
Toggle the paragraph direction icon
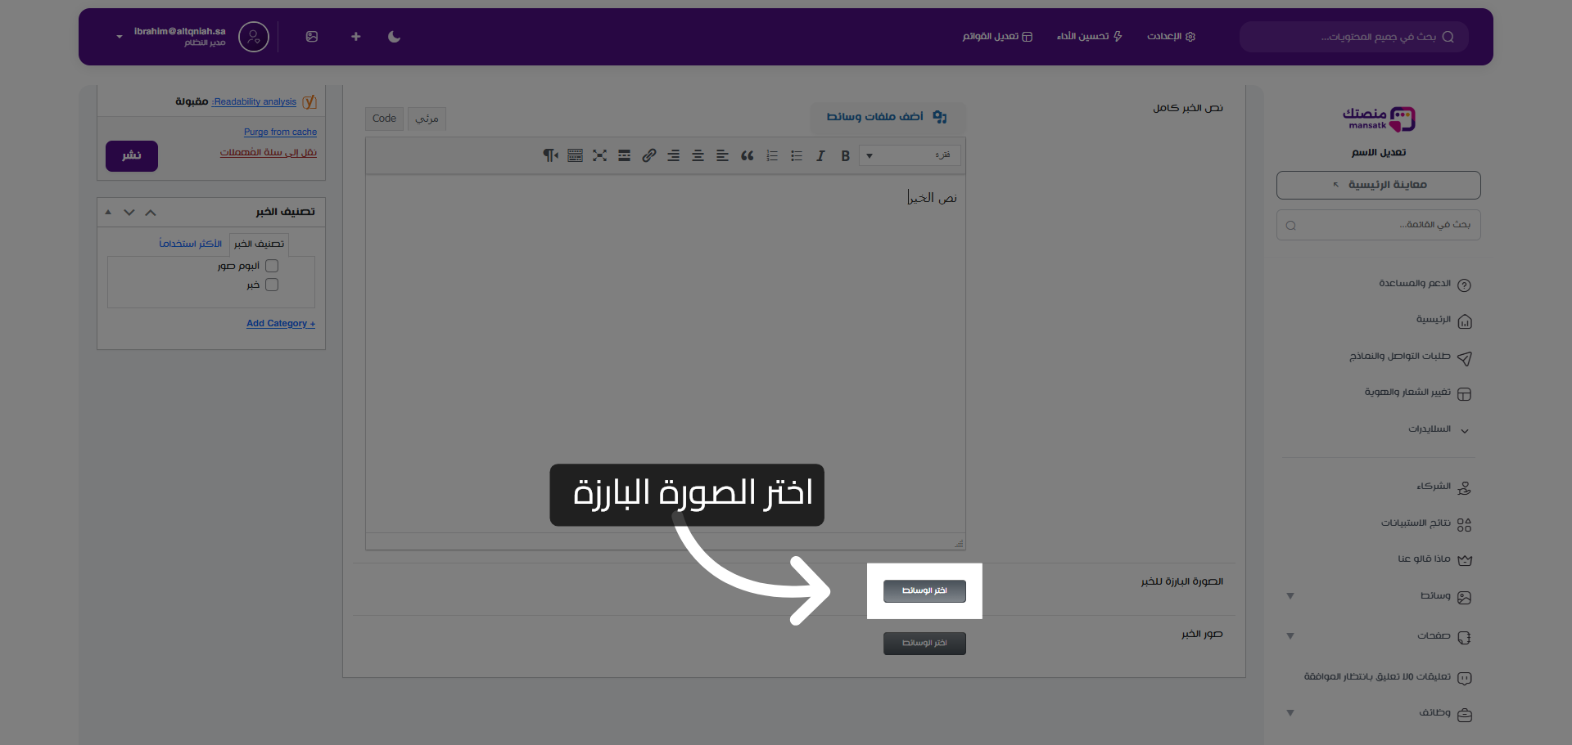pyautogui.click(x=550, y=155)
